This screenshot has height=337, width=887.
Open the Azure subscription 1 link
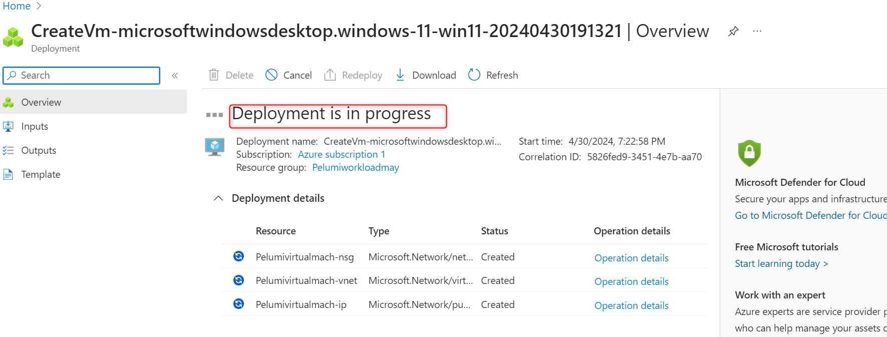(342, 154)
